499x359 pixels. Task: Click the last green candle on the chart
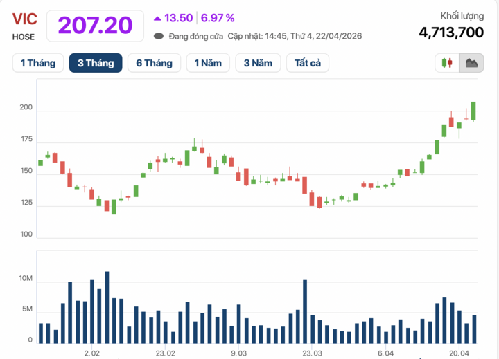pos(473,111)
